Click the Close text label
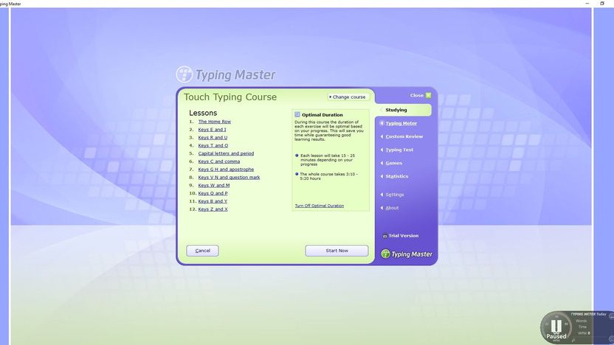Image resolution: width=614 pixels, height=345 pixels. [x=417, y=95]
